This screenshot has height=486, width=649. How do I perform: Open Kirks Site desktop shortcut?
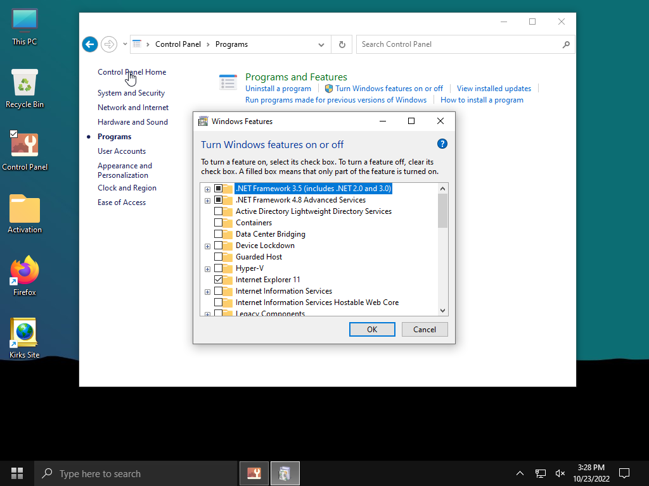coord(25,339)
